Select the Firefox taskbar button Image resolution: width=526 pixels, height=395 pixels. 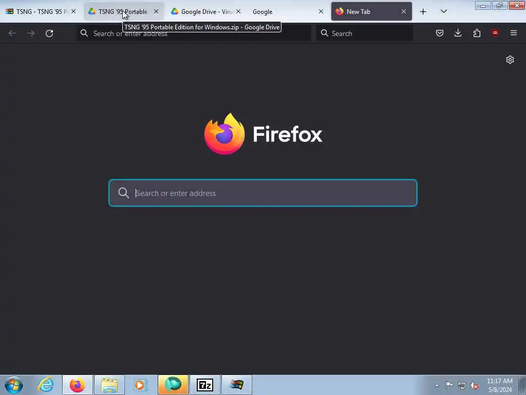coord(78,385)
